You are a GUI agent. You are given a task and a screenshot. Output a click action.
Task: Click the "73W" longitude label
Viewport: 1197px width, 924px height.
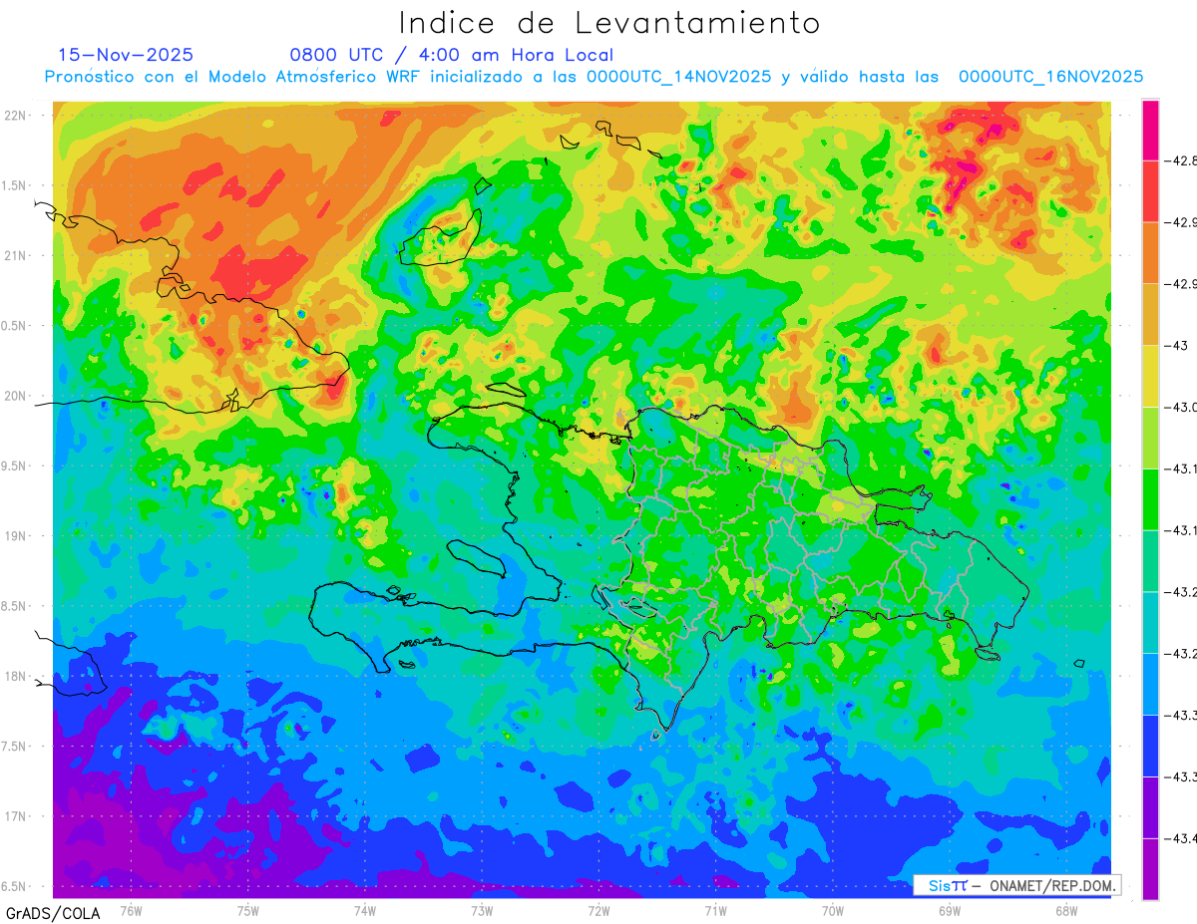tap(482, 910)
